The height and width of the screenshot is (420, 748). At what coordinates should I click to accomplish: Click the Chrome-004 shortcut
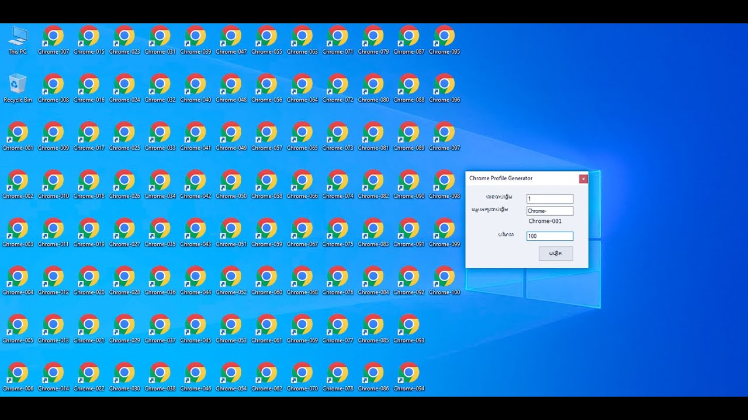18,281
